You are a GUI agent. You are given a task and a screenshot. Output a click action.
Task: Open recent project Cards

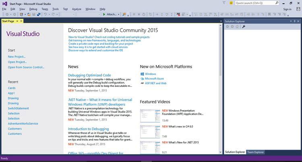pos(12,88)
